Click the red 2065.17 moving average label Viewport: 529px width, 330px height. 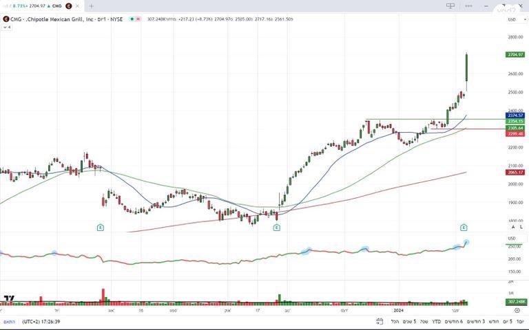515,173
